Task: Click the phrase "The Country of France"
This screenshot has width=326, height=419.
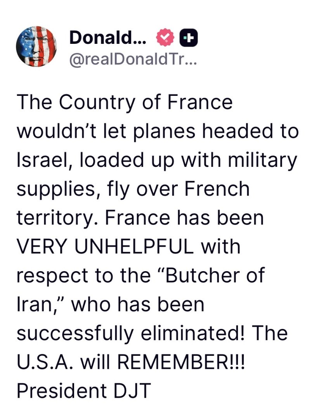Action: 124,102
